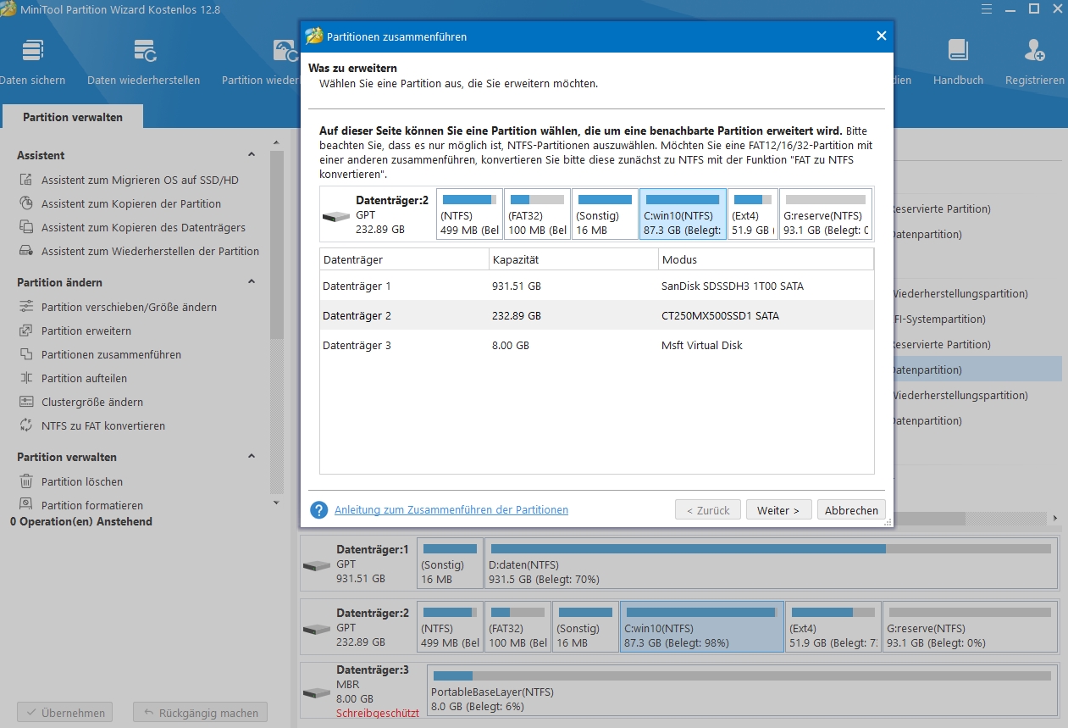Image resolution: width=1068 pixels, height=728 pixels.
Task: Click sidebar scrollbar down arrow
Action: (x=276, y=503)
